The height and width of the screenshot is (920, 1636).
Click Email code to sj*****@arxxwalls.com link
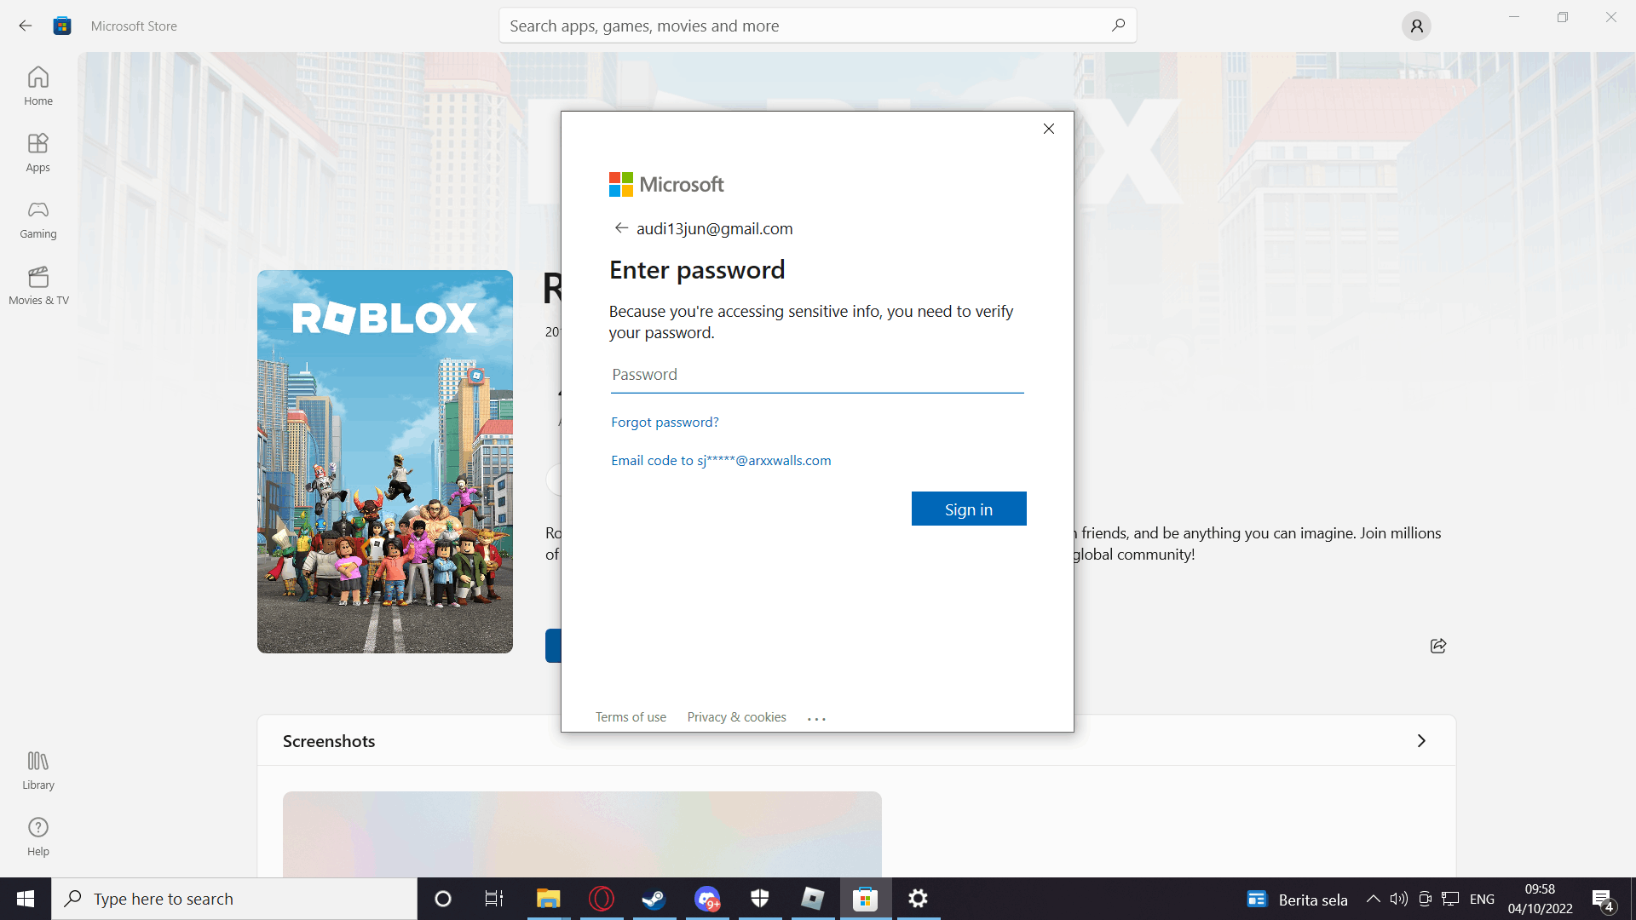click(x=721, y=461)
